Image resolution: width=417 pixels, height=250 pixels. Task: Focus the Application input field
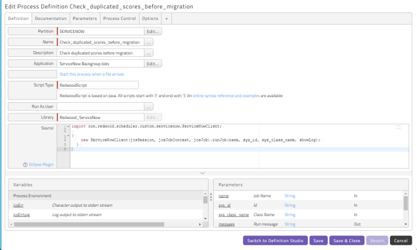[x=101, y=64]
